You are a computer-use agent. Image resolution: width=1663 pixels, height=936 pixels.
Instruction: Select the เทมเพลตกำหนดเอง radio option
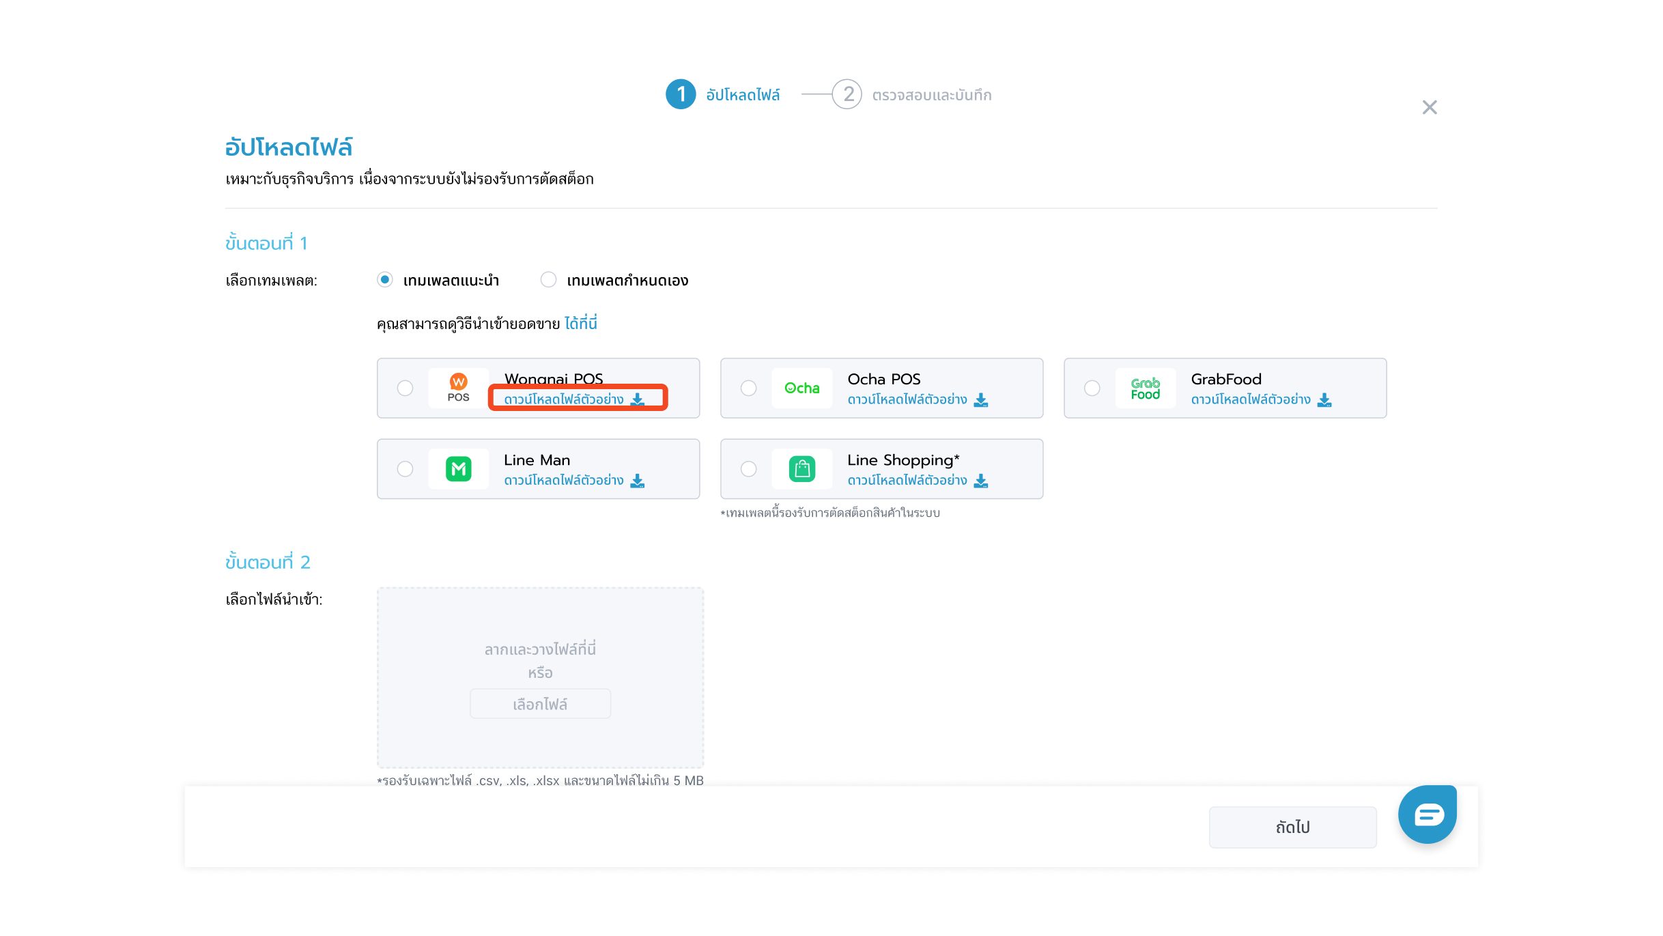coord(548,280)
